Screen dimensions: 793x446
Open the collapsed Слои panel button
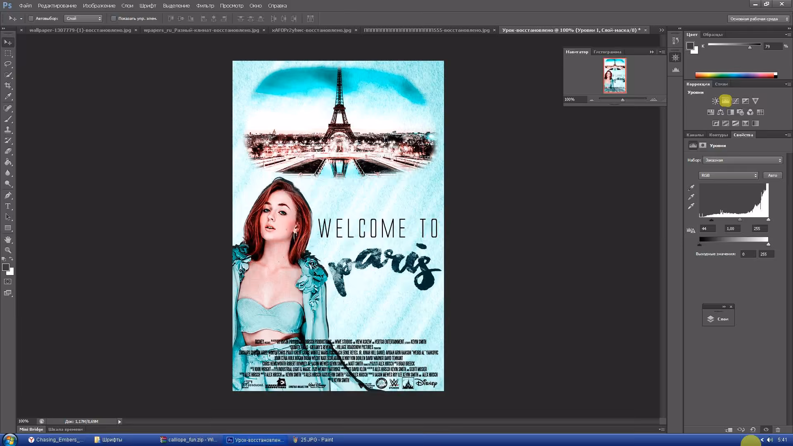click(x=718, y=319)
